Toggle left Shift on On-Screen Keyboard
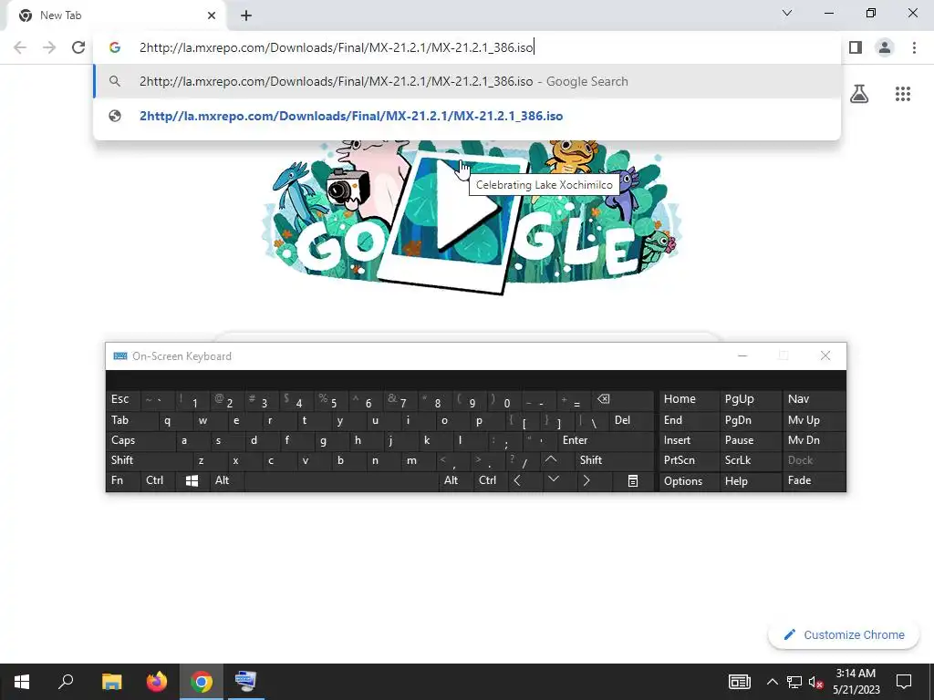 click(150, 460)
